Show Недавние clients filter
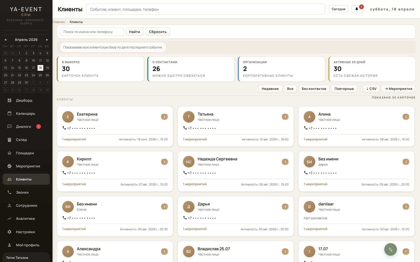This screenshot has height=262, width=420. (270, 89)
